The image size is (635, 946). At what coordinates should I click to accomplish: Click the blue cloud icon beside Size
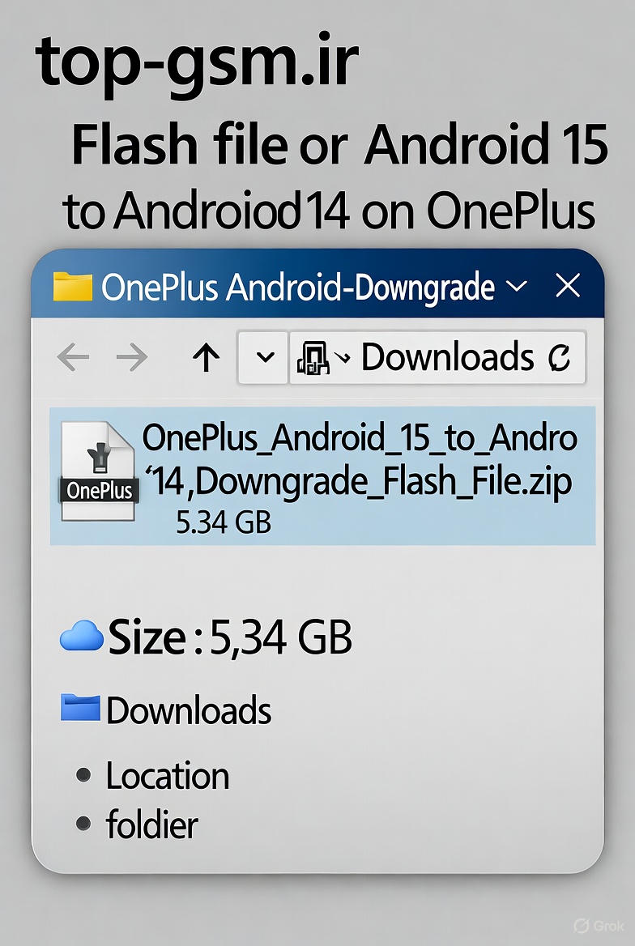click(x=82, y=638)
